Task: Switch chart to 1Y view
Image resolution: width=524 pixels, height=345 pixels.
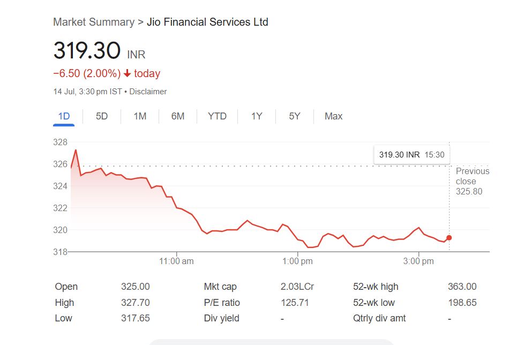Action: [257, 116]
